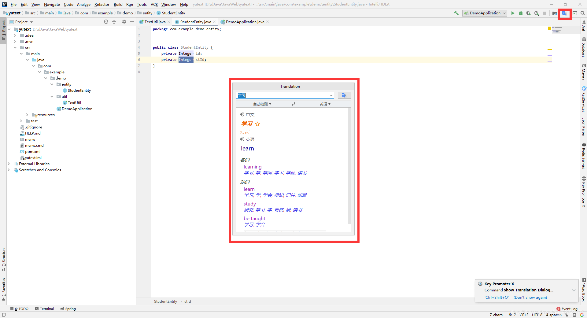
Task: Run DemoApplication with the green play icon
Action: tap(513, 13)
